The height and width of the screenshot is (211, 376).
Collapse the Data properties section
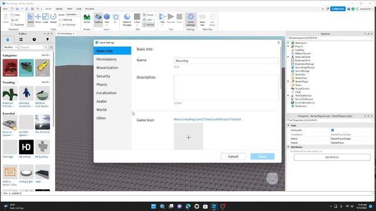pos(288,125)
